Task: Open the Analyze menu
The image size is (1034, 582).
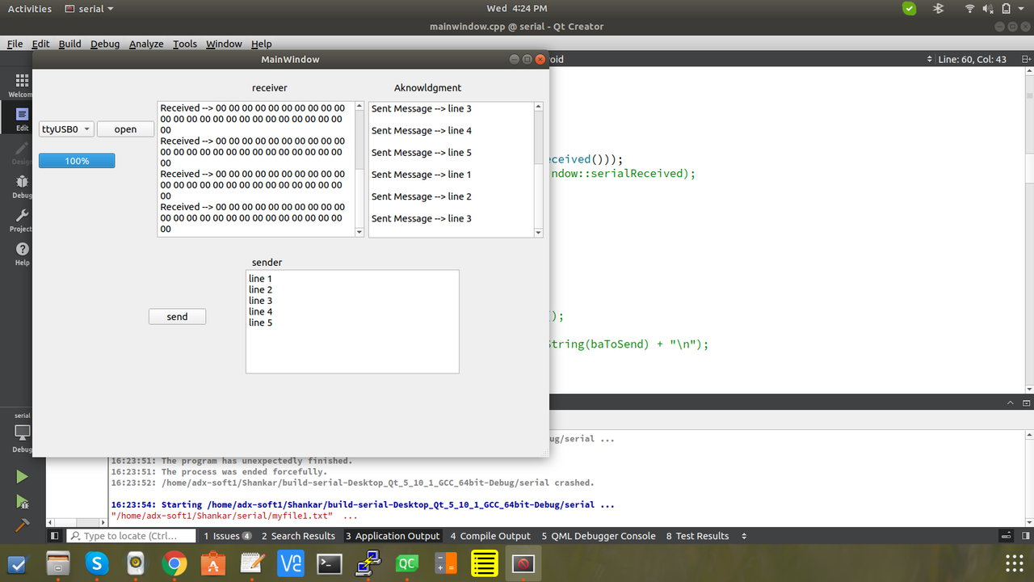Action: [146, 44]
